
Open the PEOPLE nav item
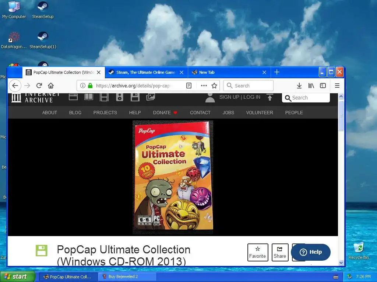click(294, 112)
